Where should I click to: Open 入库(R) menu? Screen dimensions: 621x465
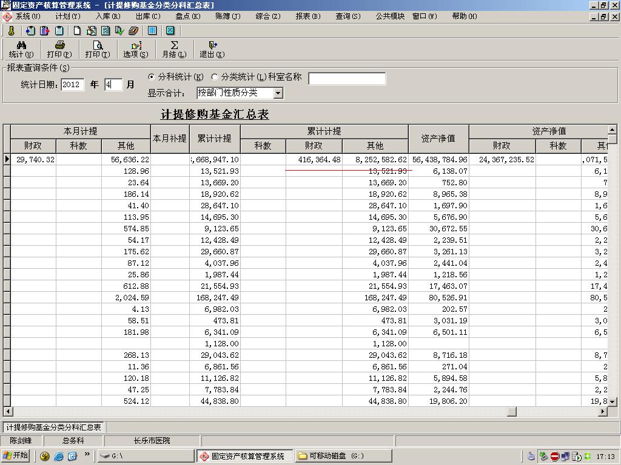pos(108,16)
